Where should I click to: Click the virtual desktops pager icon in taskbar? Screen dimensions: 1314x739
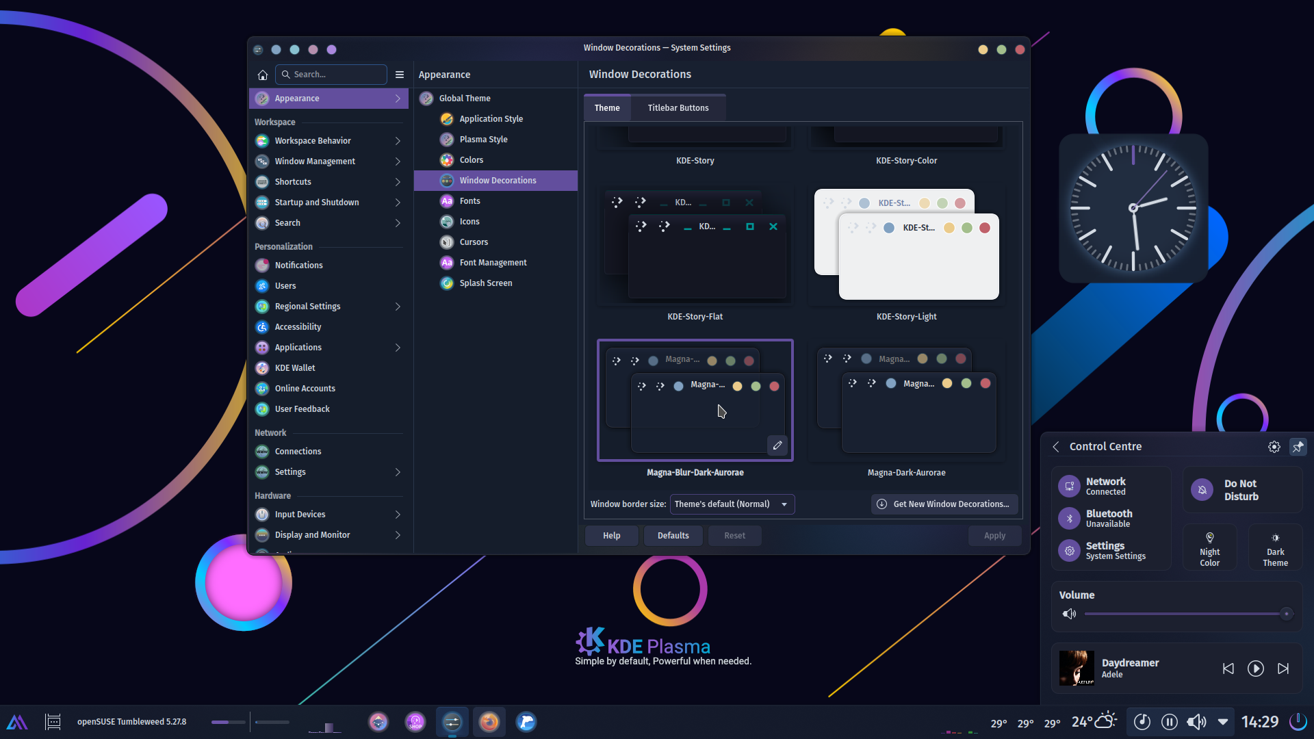(x=53, y=722)
